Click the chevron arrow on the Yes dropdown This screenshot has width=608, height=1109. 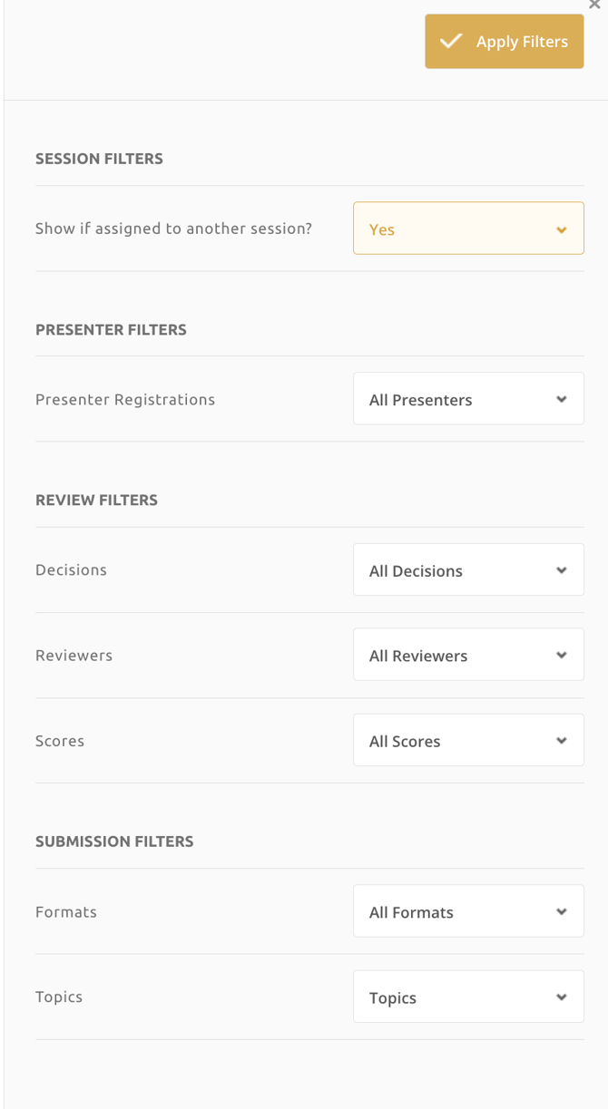[x=562, y=229]
